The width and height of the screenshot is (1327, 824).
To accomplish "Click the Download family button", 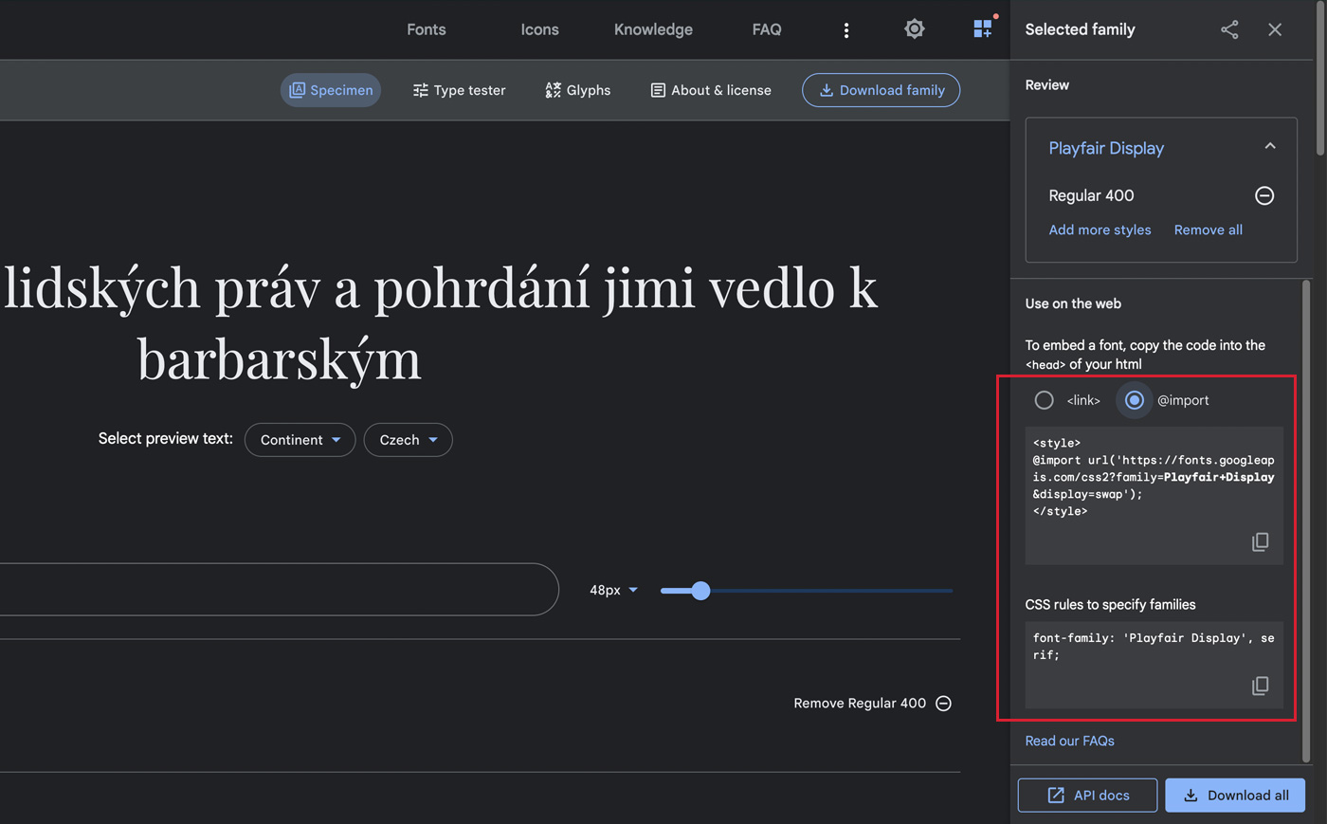I will 882,90.
